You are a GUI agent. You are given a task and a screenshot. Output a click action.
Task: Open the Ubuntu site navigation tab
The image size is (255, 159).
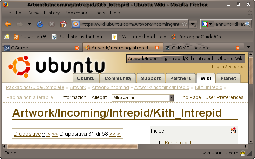pos(86,78)
